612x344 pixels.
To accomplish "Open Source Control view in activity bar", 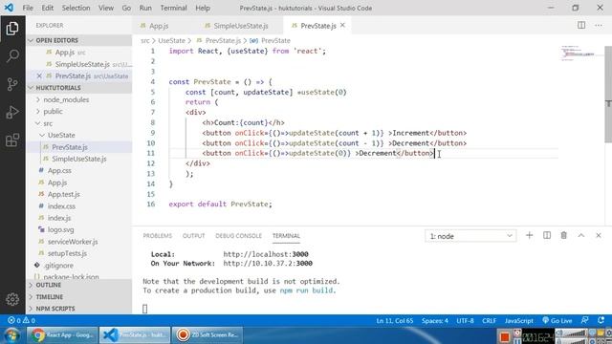I will [x=12, y=84].
